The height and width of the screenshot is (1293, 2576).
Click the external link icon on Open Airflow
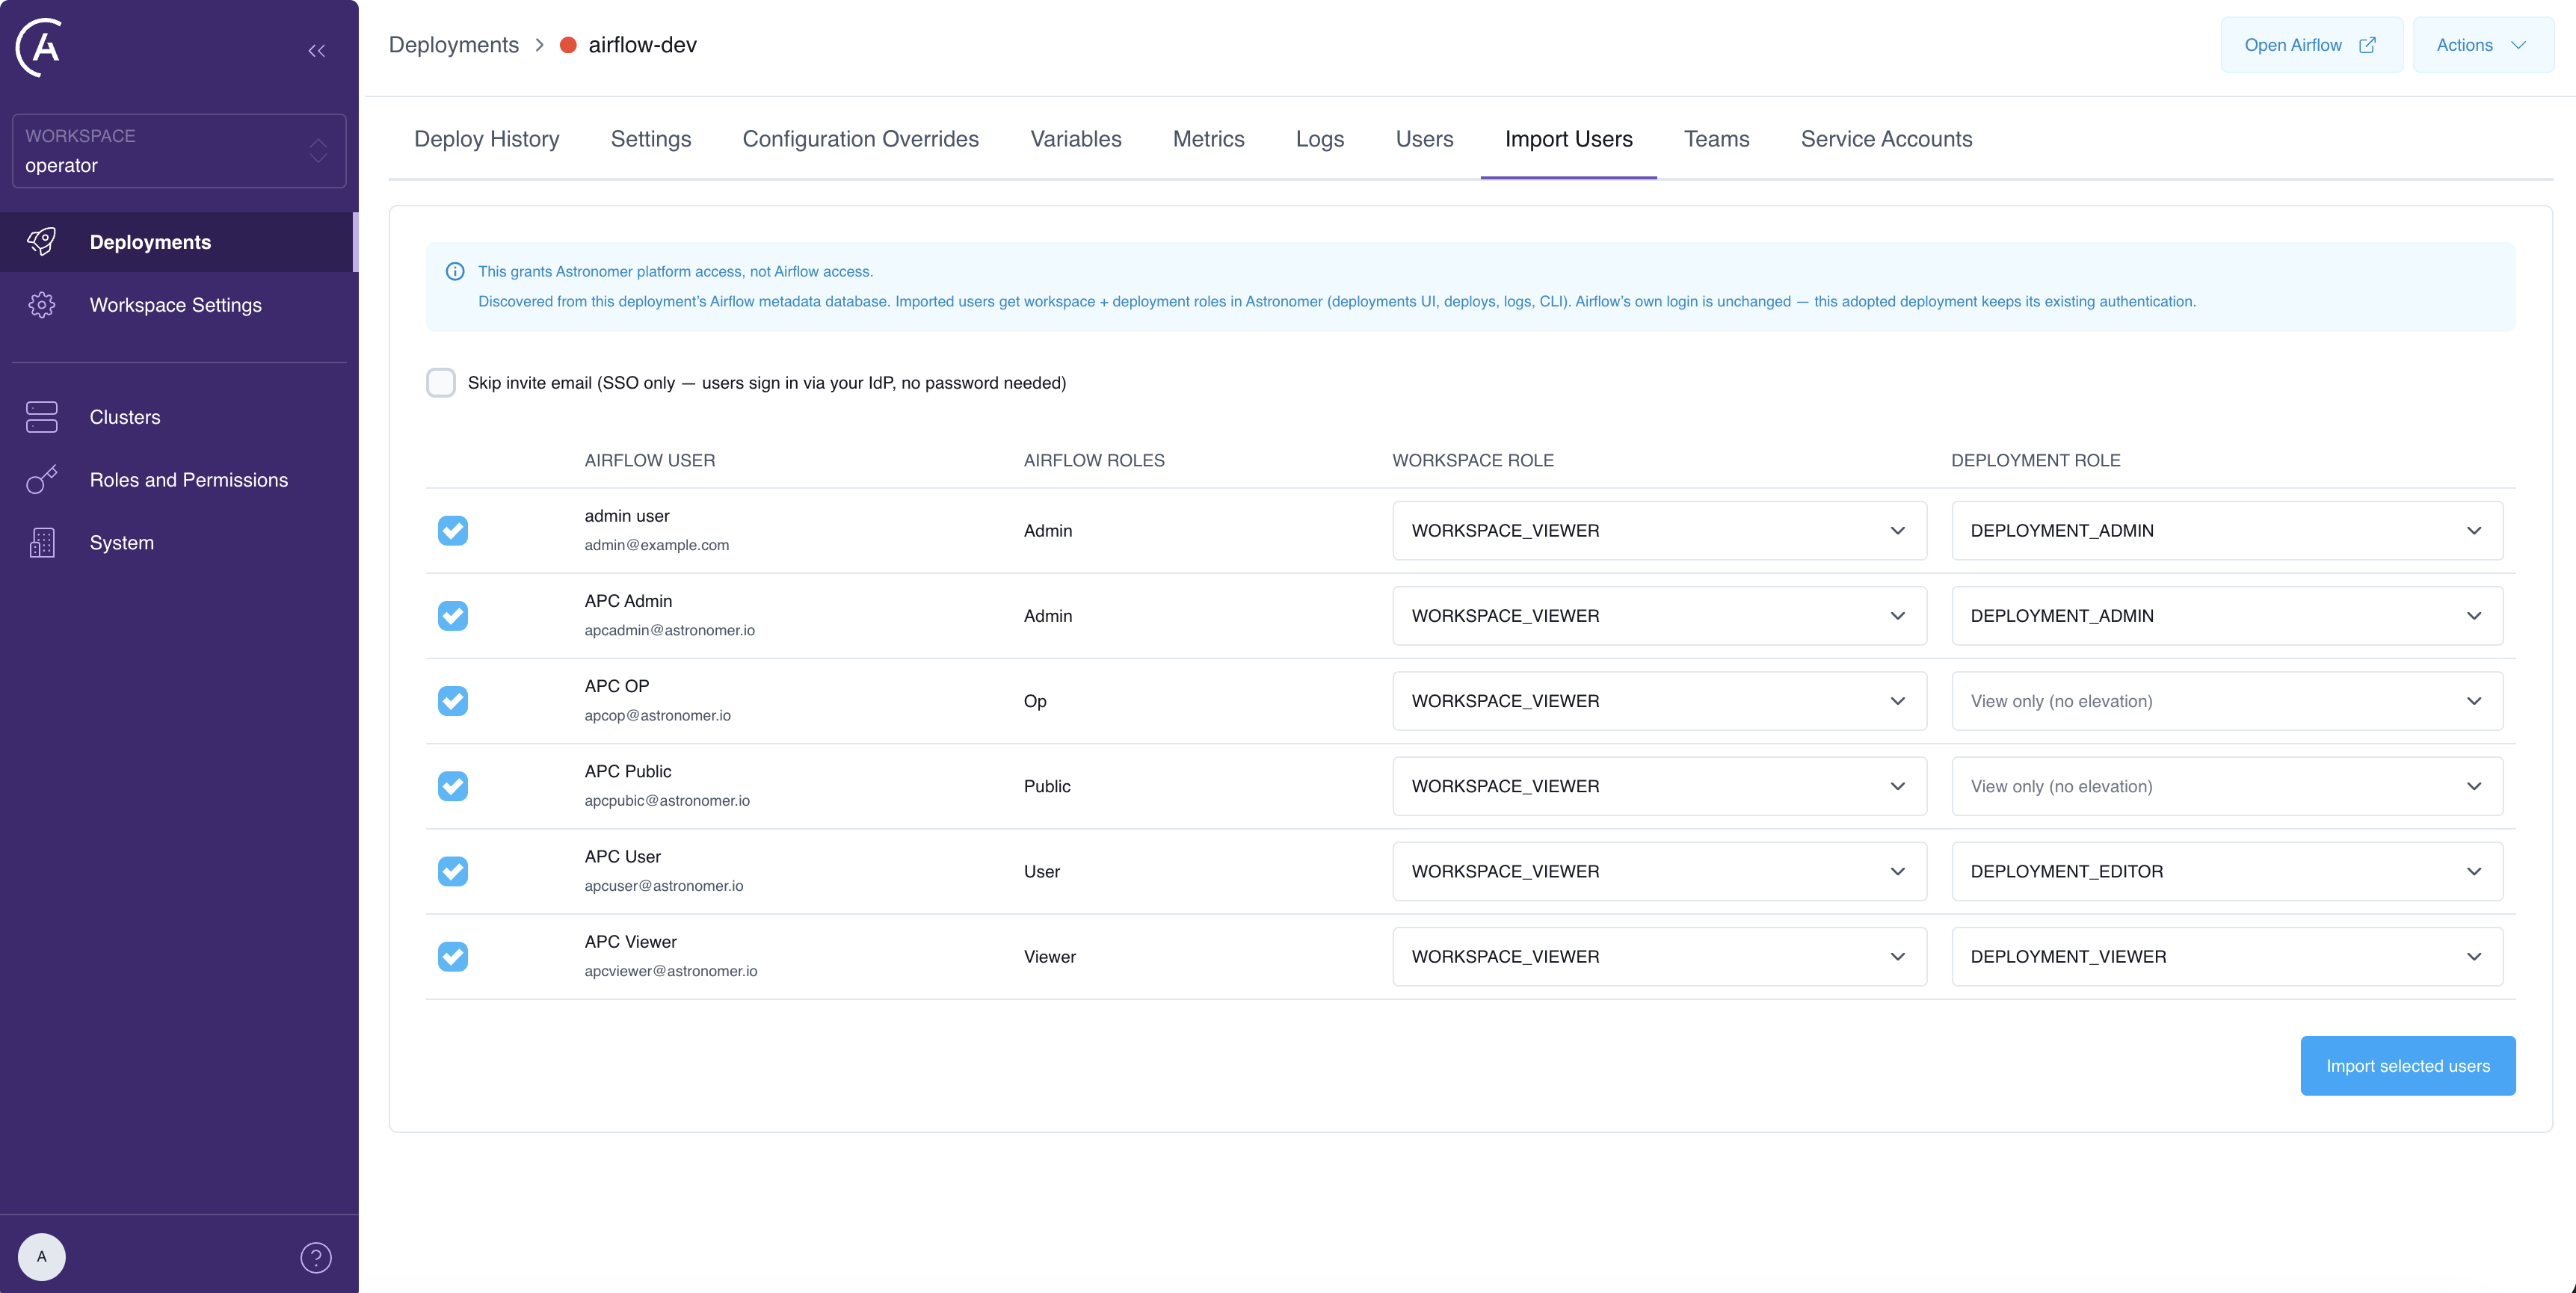[2368, 45]
